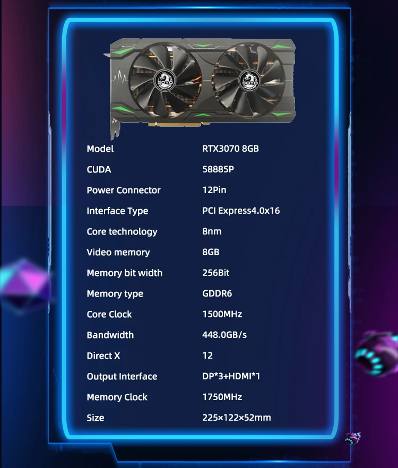Viewport: 398px width, 468px height.
Task: Click the Memory Clock 1750MHz value
Action: (222, 397)
